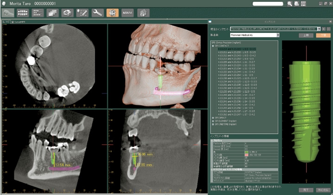Click the green implant color swatch
The height and width of the screenshot is (195, 333).
point(246,152)
